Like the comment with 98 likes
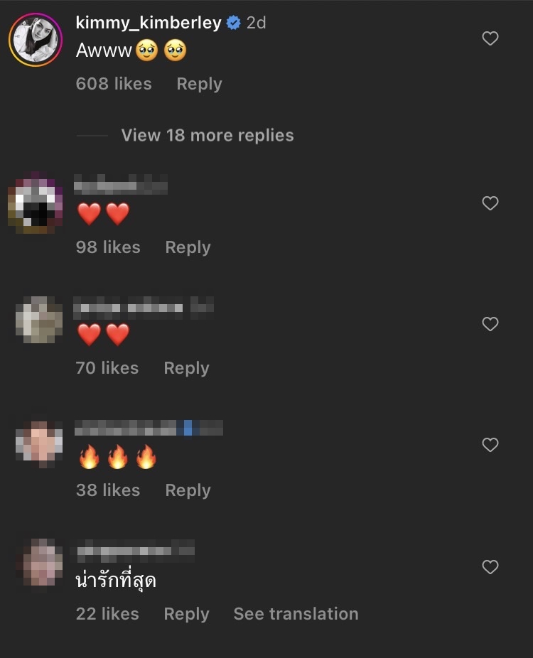The image size is (533, 658). (x=490, y=203)
